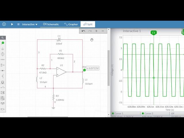
Task: Redo the last undone change
Action: (90, 31)
